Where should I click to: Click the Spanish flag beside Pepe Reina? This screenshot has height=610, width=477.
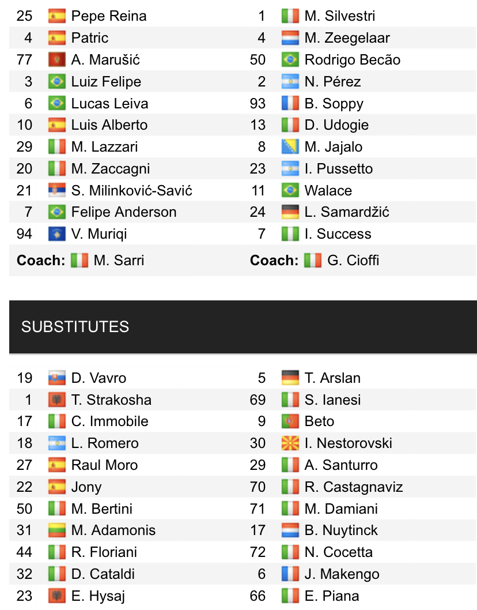[x=57, y=16]
